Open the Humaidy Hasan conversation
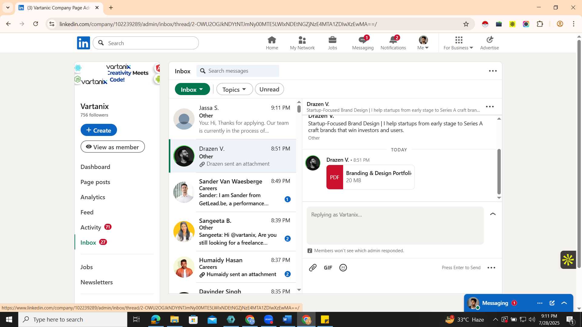This screenshot has height=327, width=582. tap(232, 267)
